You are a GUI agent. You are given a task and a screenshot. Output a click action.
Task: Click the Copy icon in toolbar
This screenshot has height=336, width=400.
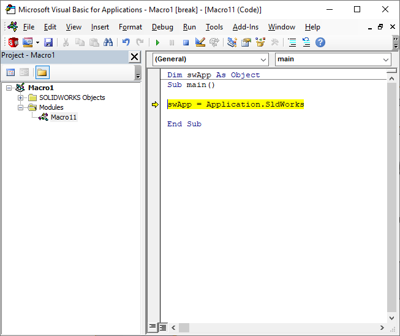tap(80, 42)
